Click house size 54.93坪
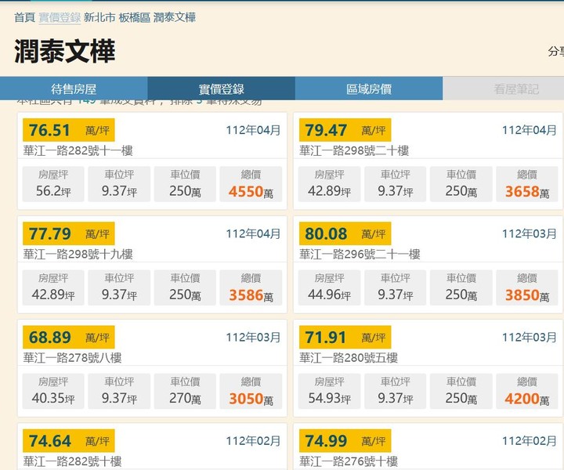 tap(329, 398)
